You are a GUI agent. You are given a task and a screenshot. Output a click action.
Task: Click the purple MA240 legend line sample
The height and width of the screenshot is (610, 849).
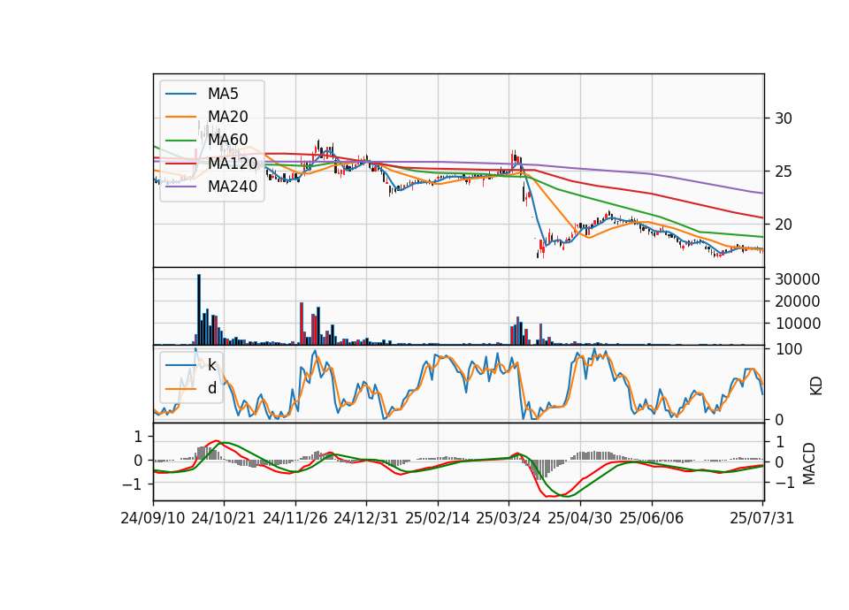click(x=180, y=187)
